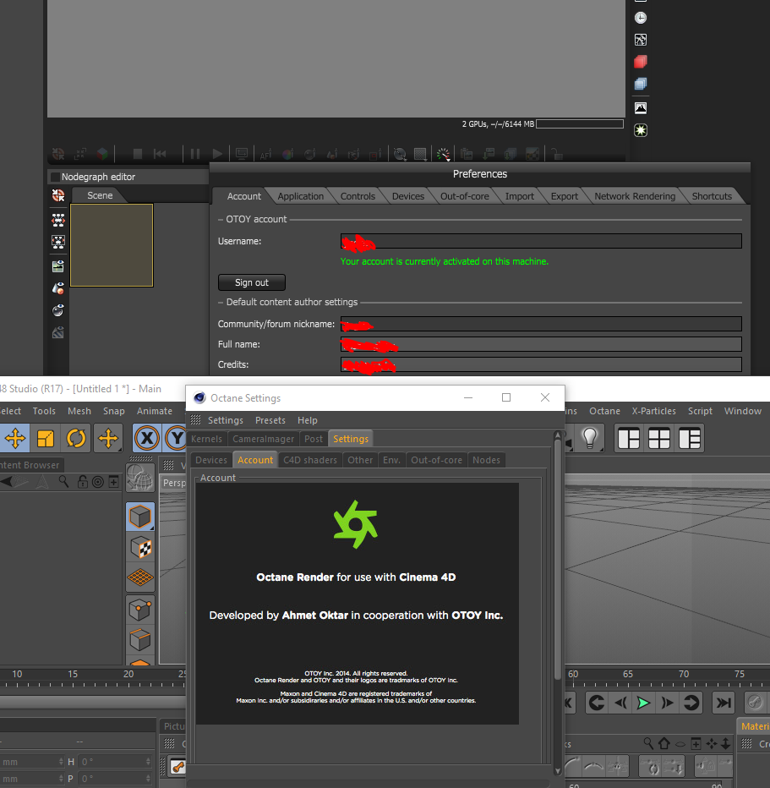Open the Out-of-core tab in Preferences
This screenshot has width=770, height=788.
pos(465,196)
